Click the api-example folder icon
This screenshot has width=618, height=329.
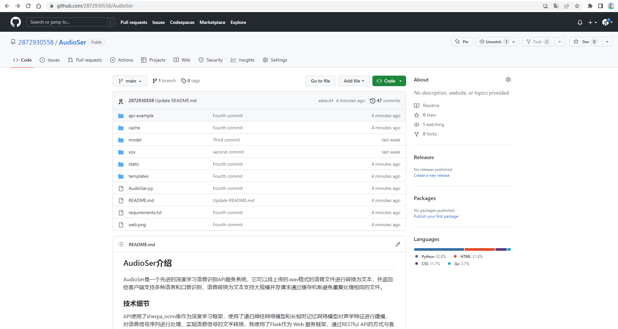(121, 116)
